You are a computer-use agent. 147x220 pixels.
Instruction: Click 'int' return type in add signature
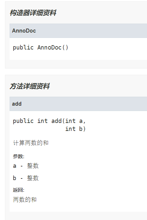tap(42, 121)
